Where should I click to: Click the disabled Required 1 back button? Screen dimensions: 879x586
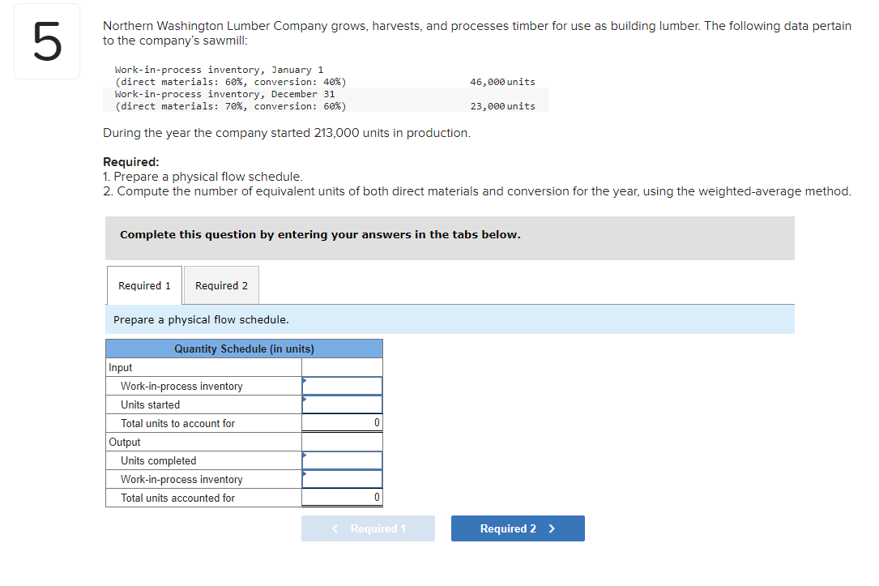point(368,528)
